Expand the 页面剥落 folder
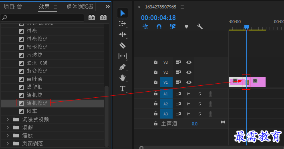Screen dimensions: 284x149 [x=8, y=143]
